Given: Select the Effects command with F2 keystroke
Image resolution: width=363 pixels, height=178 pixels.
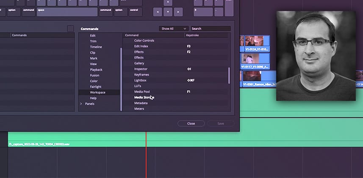Looking at the screenshot, I should tap(175, 52).
